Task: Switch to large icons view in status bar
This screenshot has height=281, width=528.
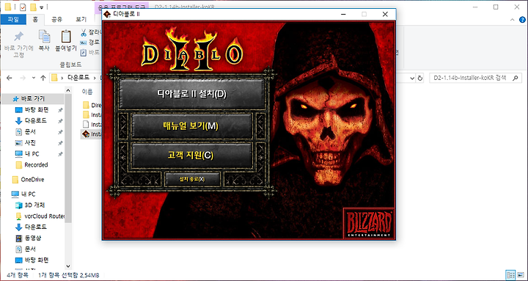Action: 520,275
